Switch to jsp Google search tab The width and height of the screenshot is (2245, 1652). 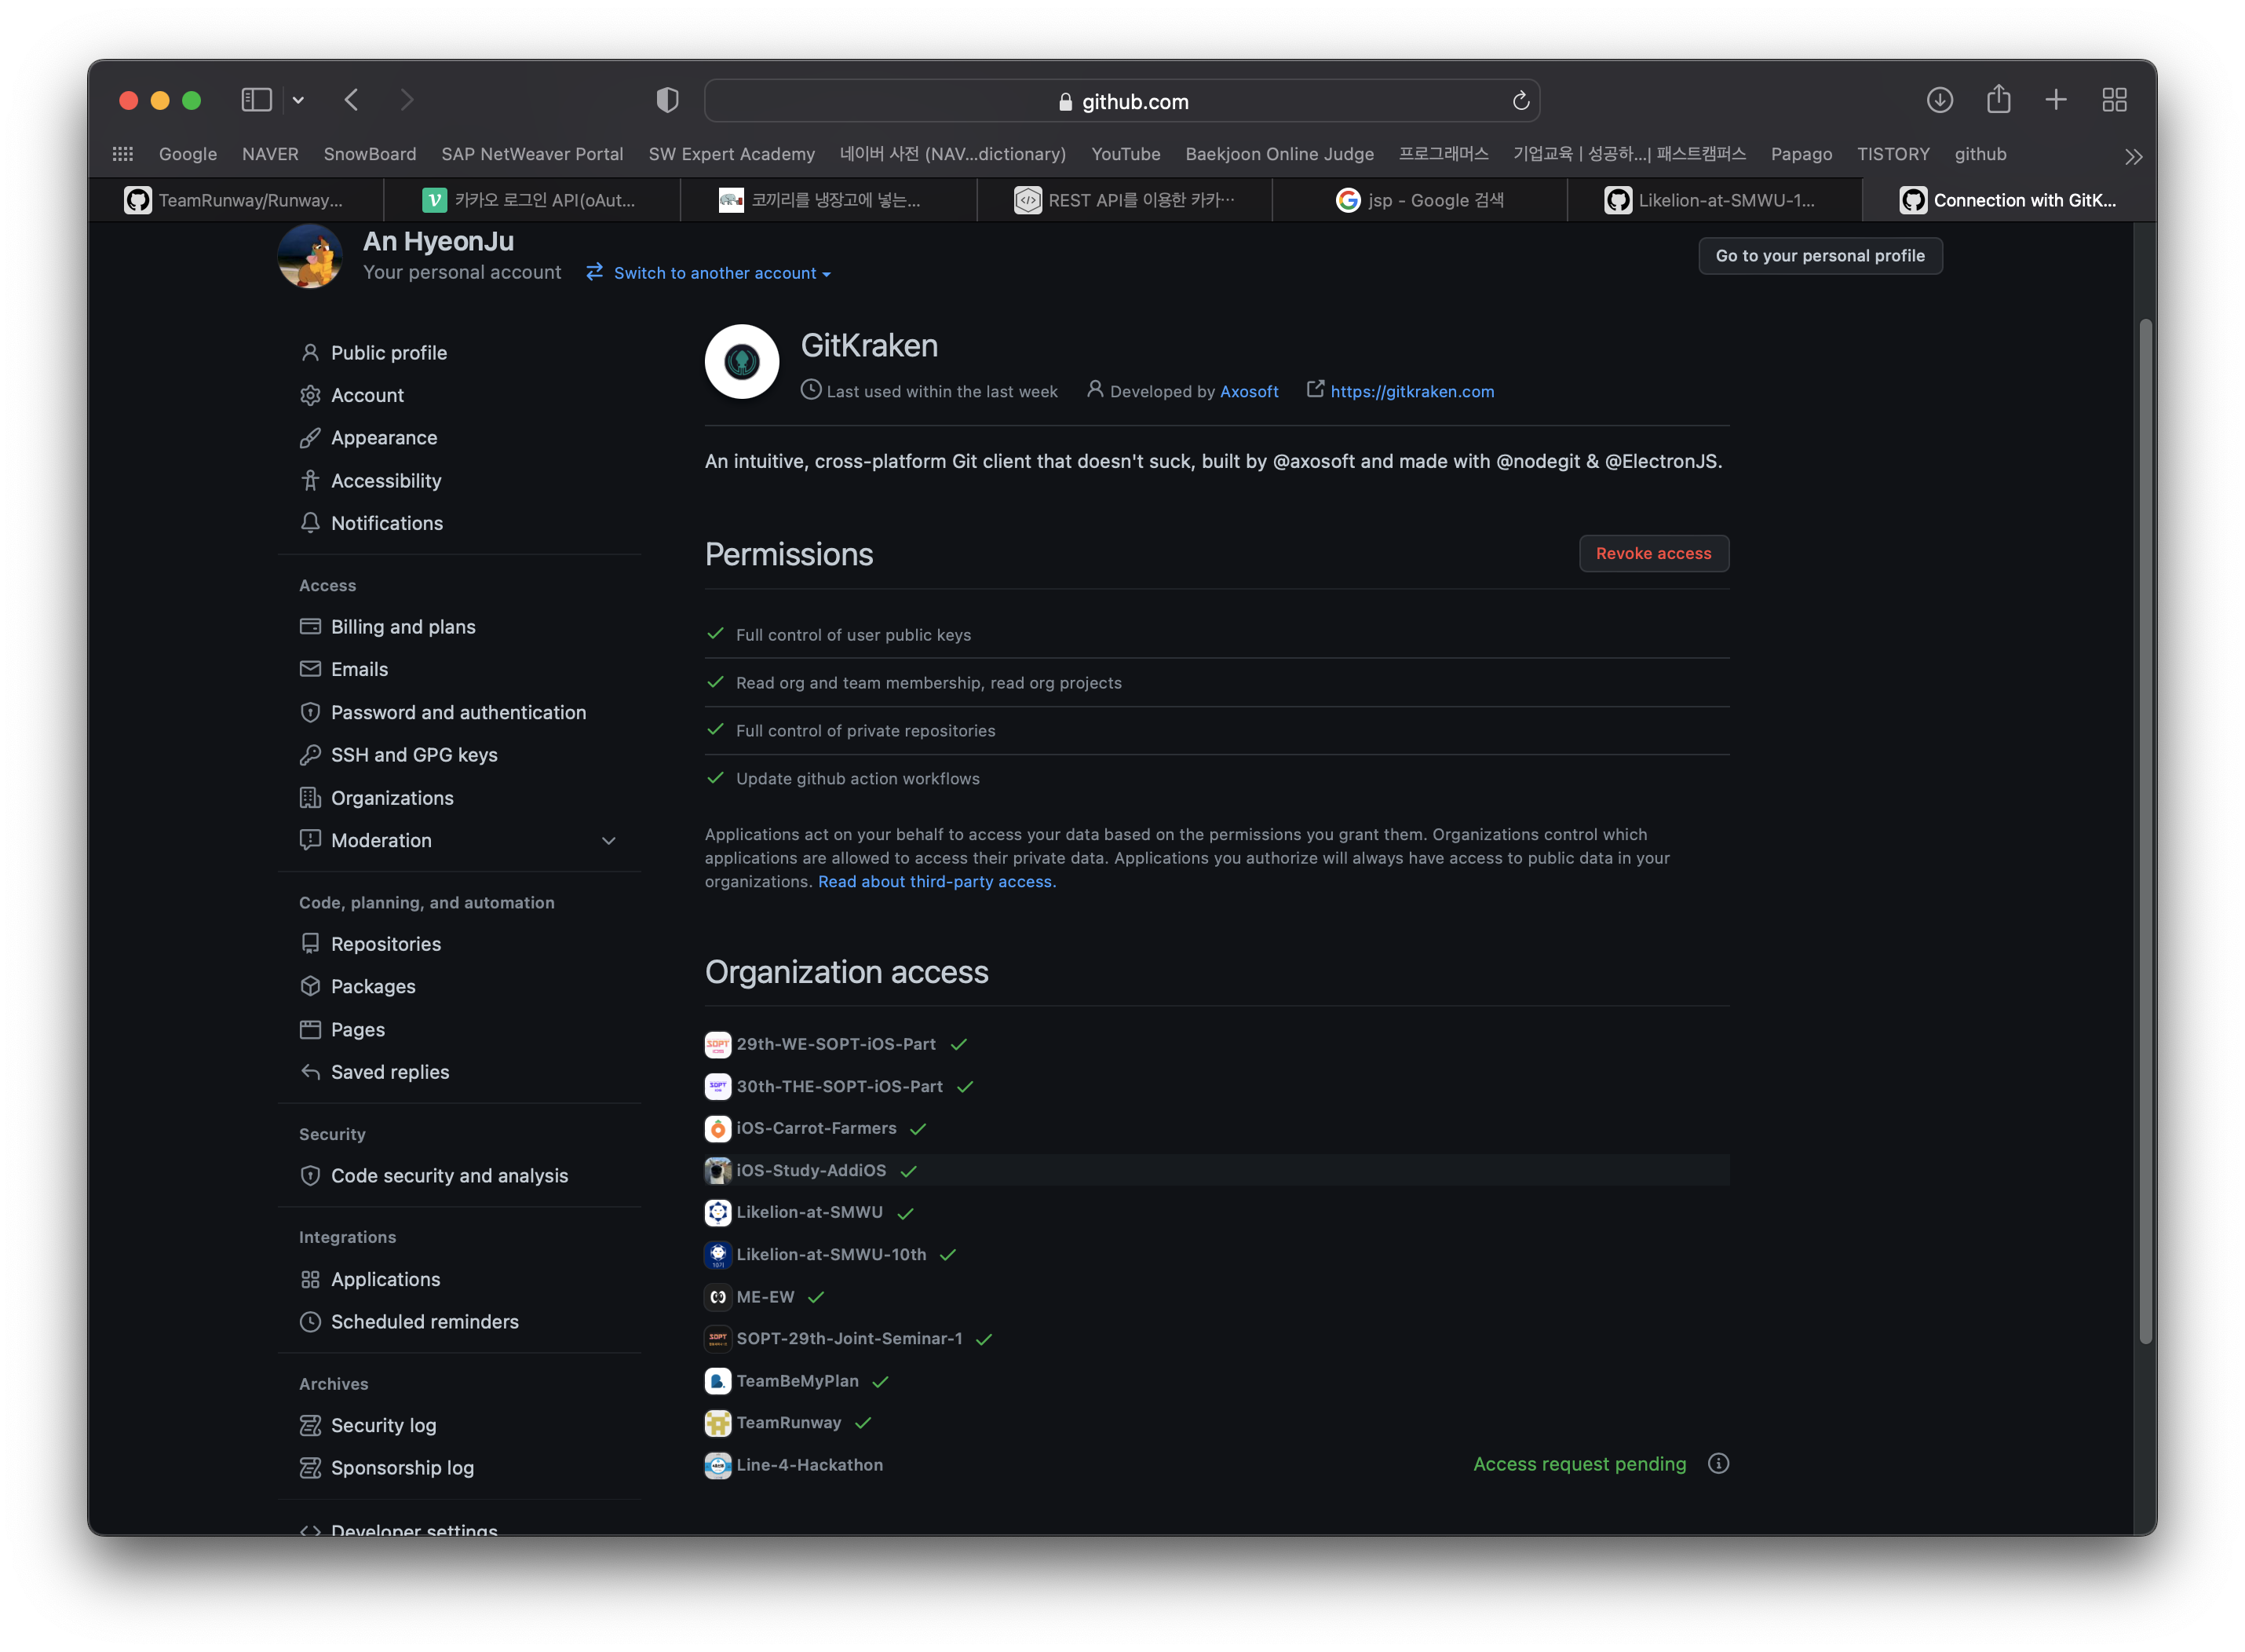(1419, 200)
